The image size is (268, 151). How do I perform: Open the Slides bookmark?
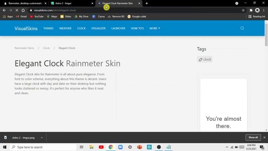pyautogui.click(x=66, y=16)
